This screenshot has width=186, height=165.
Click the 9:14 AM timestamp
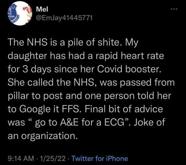(21, 158)
